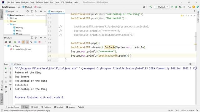Open the Problems tool window

(46, 107)
